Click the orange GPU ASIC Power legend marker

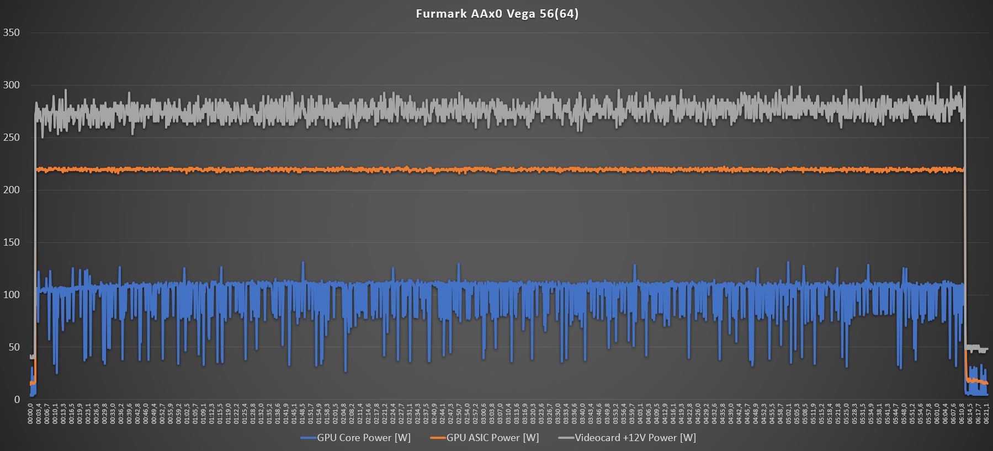(x=438, y=438)
